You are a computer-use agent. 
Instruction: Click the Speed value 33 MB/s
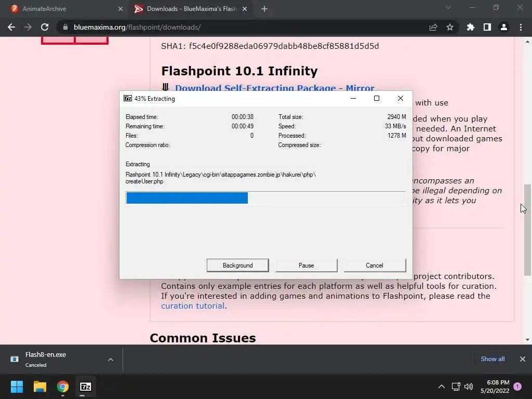(x=395, y=126)
